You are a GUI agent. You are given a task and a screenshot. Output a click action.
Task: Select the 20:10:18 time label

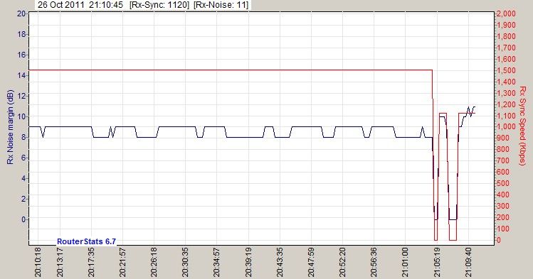point(38,262)
